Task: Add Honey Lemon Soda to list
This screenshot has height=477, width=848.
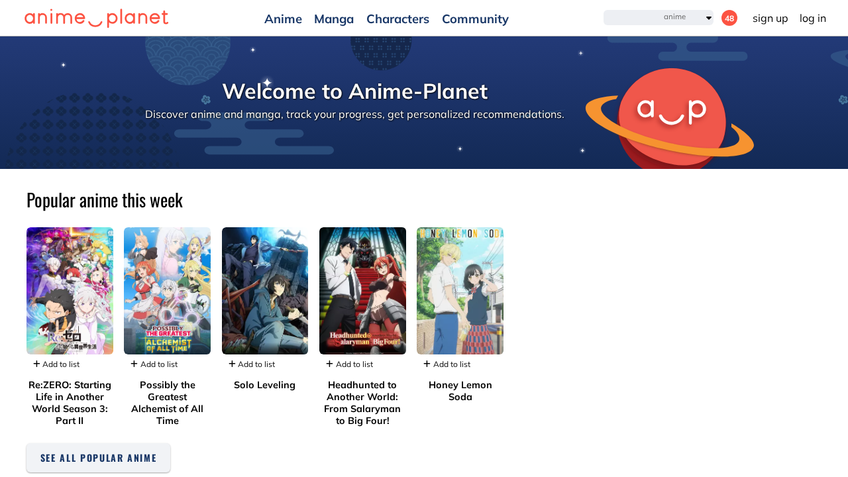Action: [x=447, y=364]
